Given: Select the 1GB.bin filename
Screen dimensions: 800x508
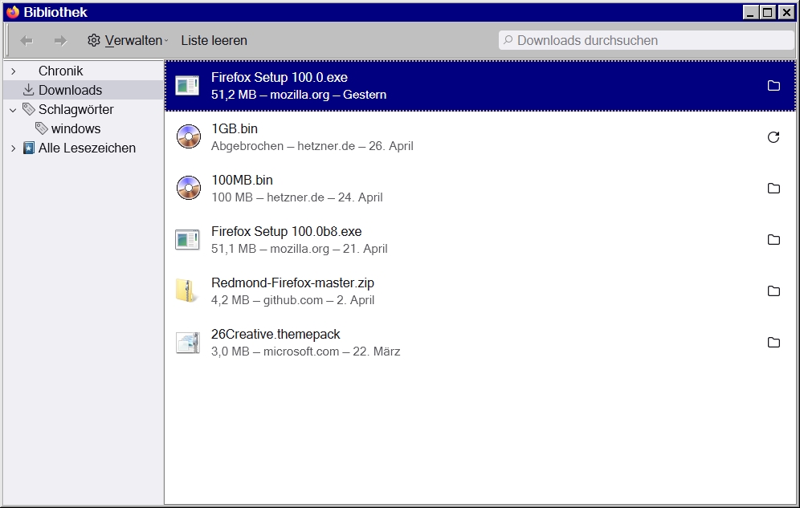Looking at the screenshot, I should tap(235, 129).
